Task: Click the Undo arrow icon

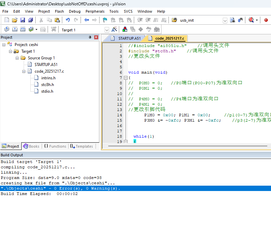Action: tap(68, 20)
